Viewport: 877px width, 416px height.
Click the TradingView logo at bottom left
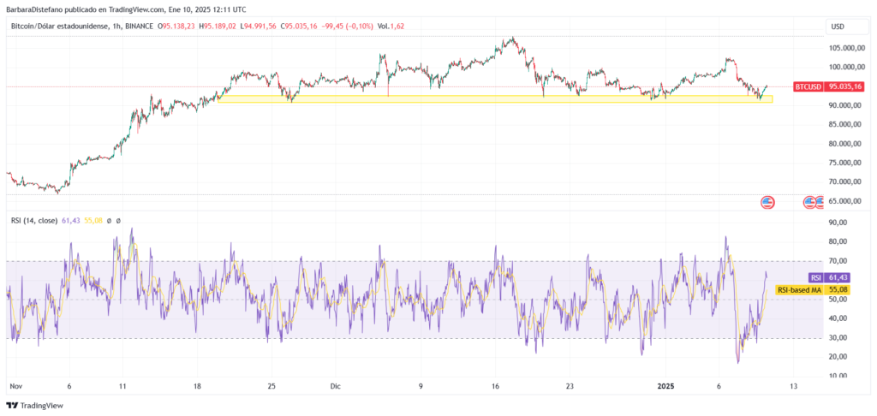point(34,406)
